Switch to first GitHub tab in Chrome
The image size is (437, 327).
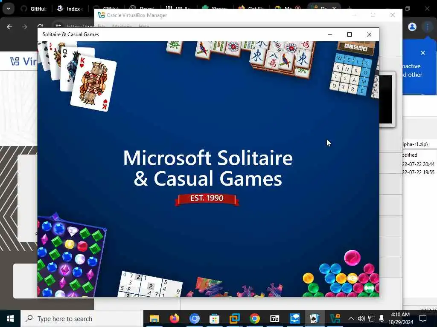pos(34,9)
